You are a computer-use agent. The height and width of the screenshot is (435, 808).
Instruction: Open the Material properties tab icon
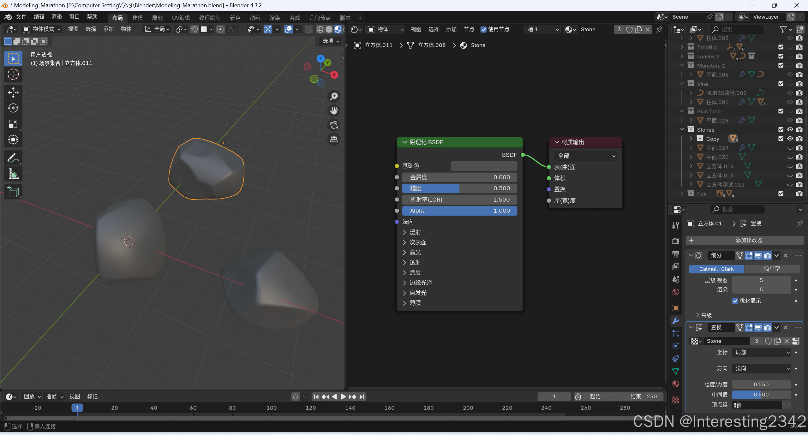click(676, 384)
